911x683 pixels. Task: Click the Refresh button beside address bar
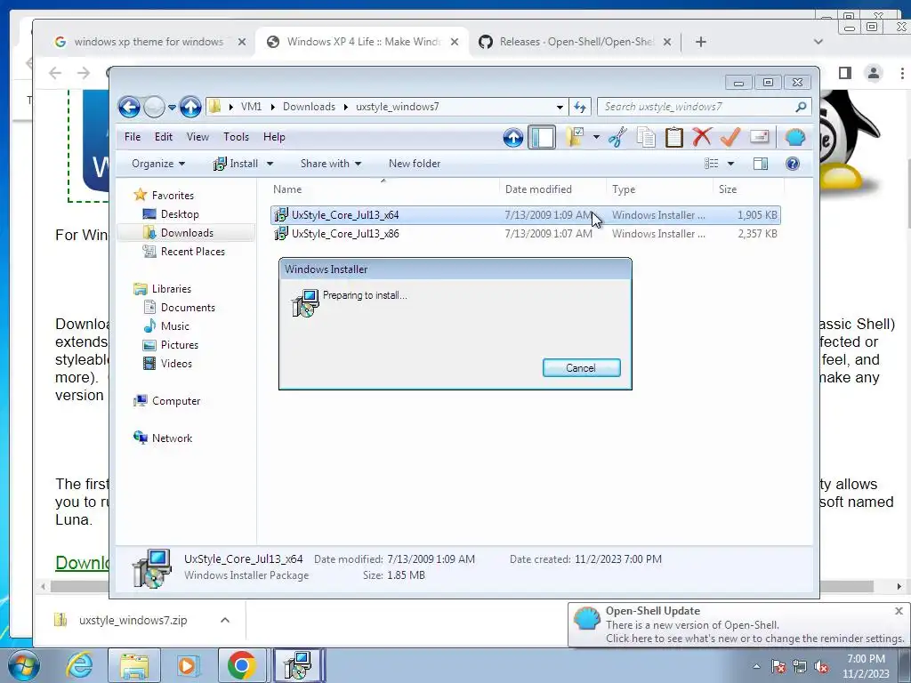coord(580,107)
